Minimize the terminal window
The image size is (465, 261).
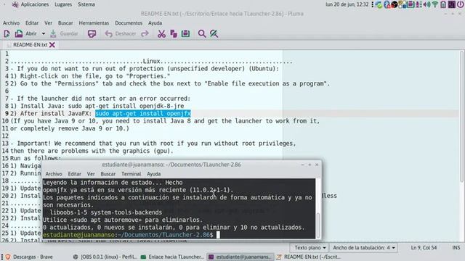point(302,165)
